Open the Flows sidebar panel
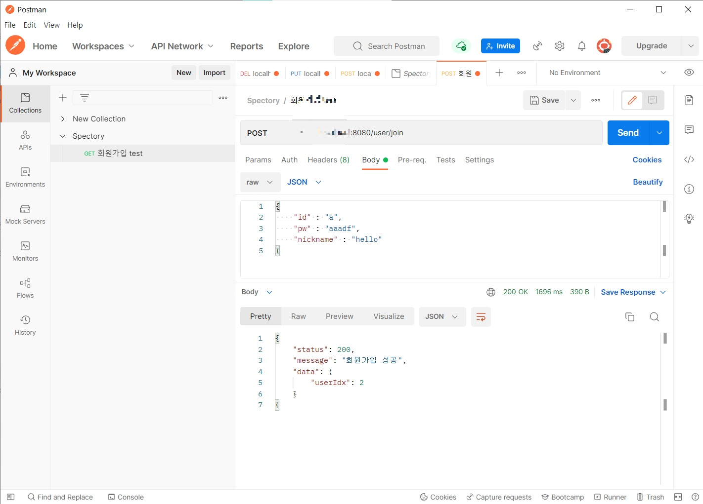Image resolution: width=703 pixels, height=504 pixels. coord(25,289)
